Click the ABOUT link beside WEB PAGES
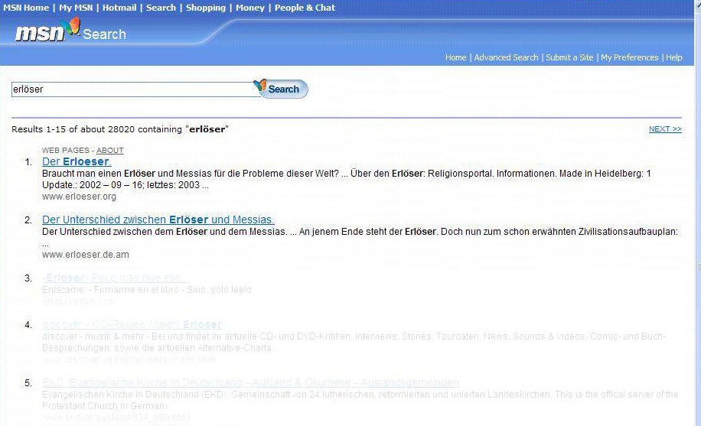The width and height of the screenshot is (701, 426). coord(110,150)
